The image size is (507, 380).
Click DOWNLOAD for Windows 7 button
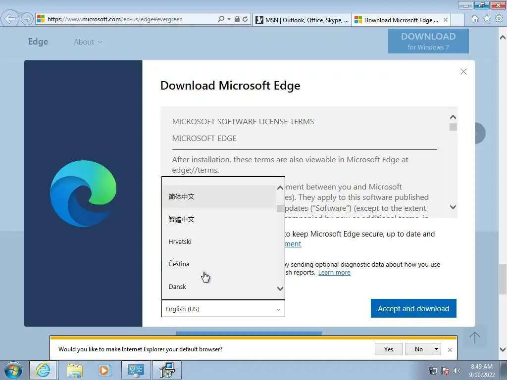coord(428,41)
